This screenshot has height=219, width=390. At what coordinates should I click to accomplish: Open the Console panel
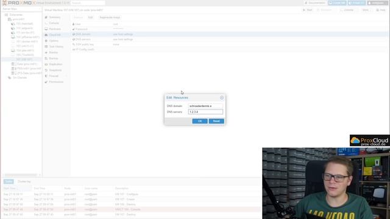(54, 23)
